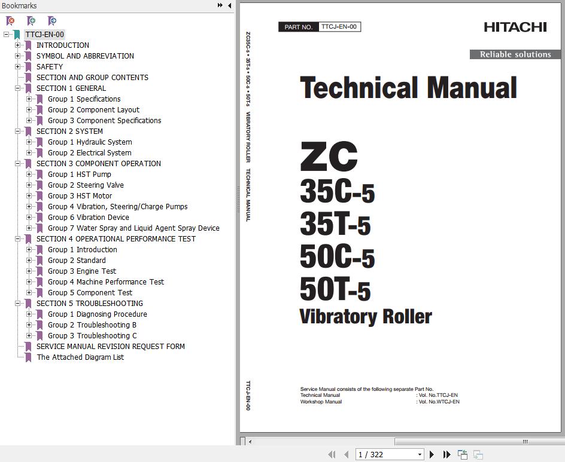Collapse SECTION 1 GENERAL
This screenshot has height=462, width=565.
(x=17, y=88)
